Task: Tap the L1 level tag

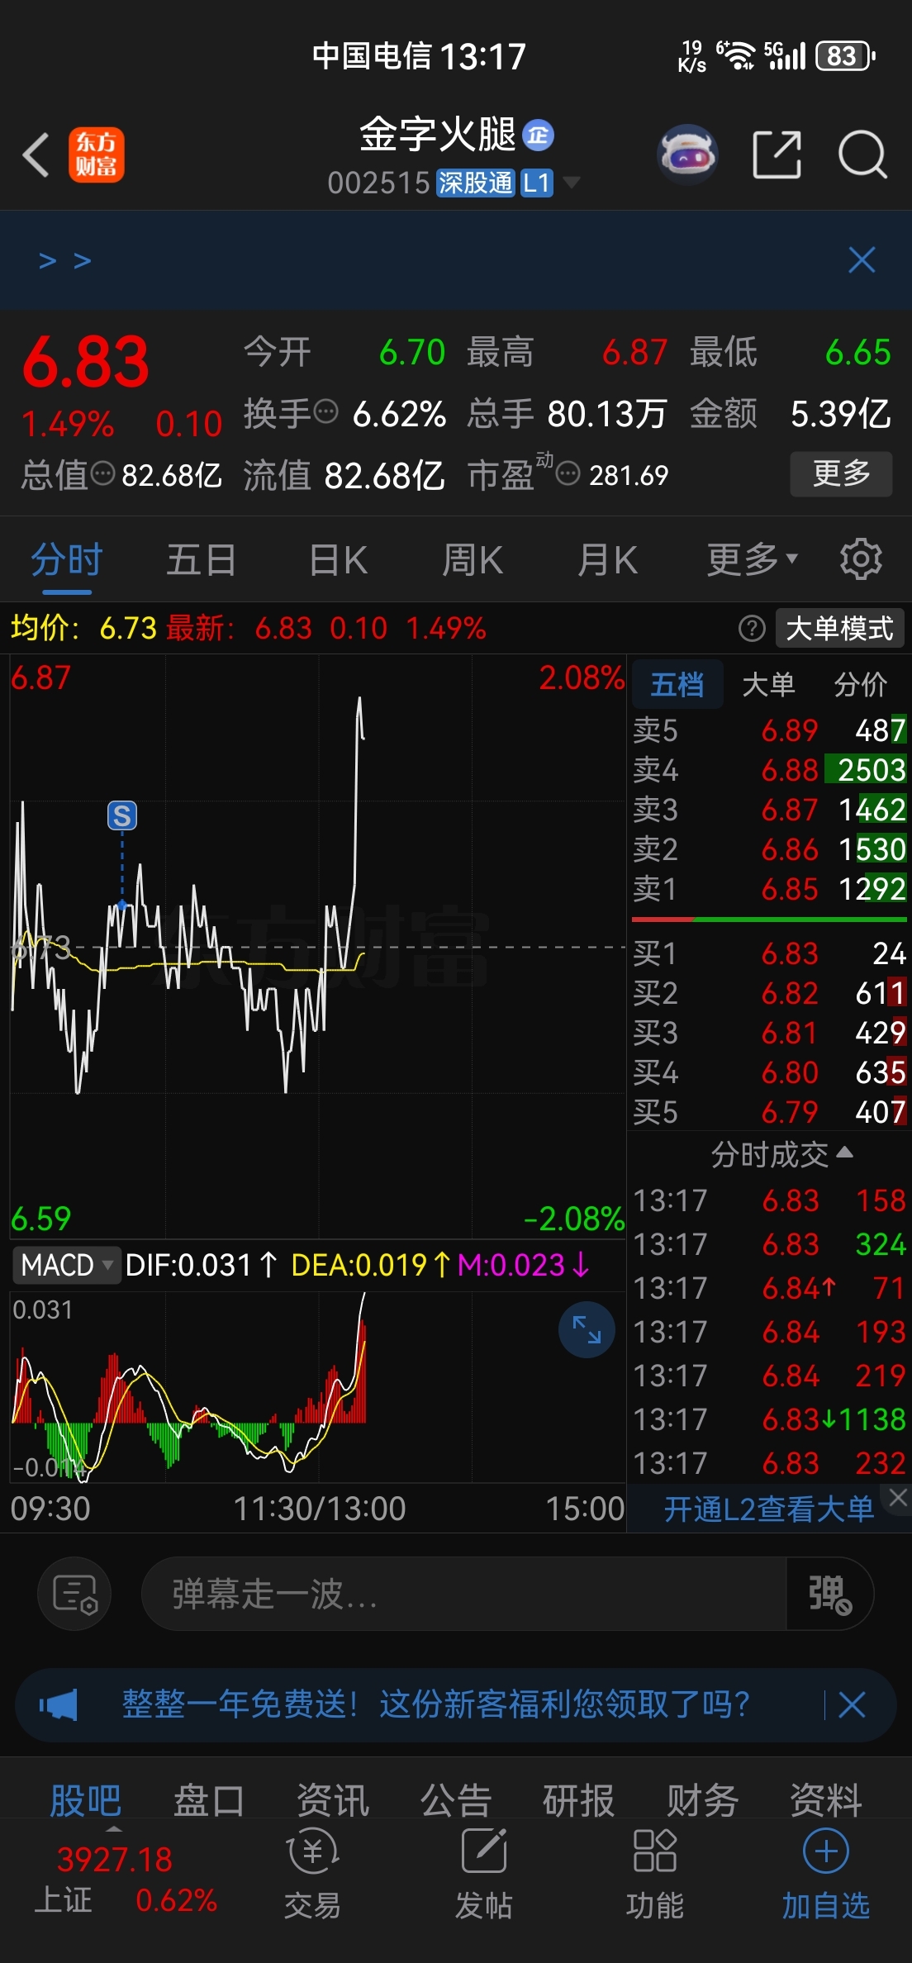Action: (x=537, y=183)
